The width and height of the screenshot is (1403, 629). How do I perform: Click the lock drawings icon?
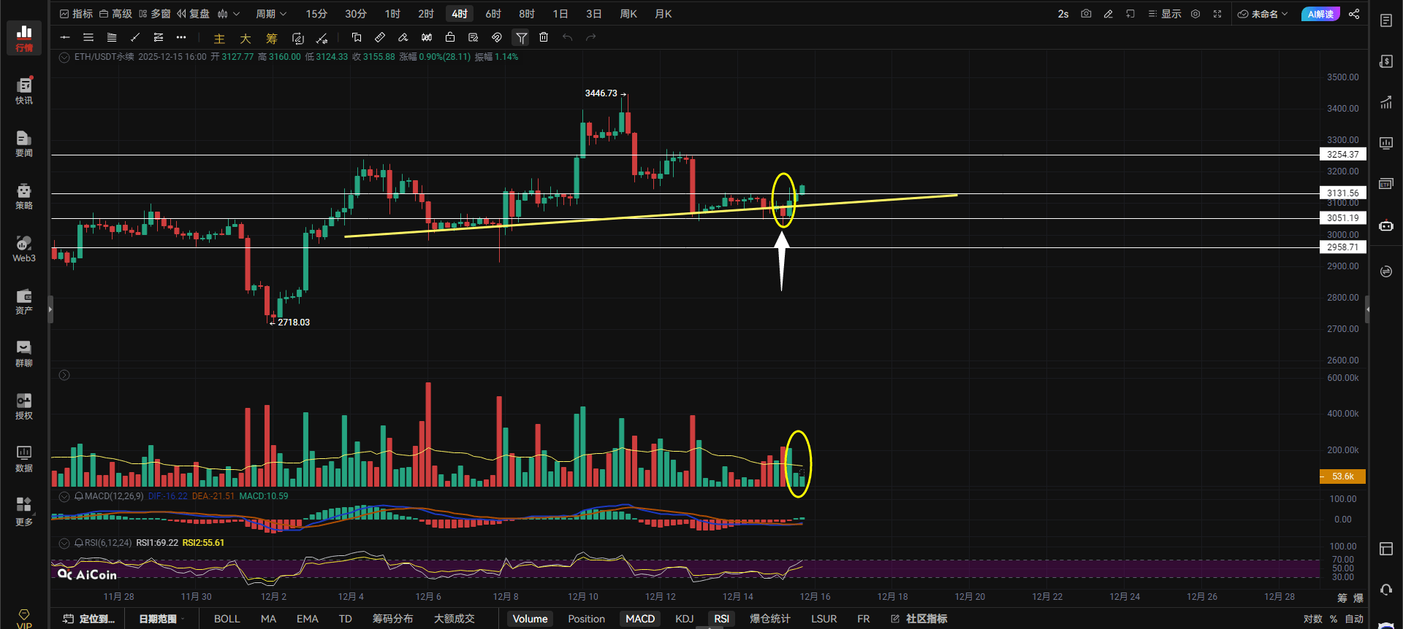click(x=450, y=37)
